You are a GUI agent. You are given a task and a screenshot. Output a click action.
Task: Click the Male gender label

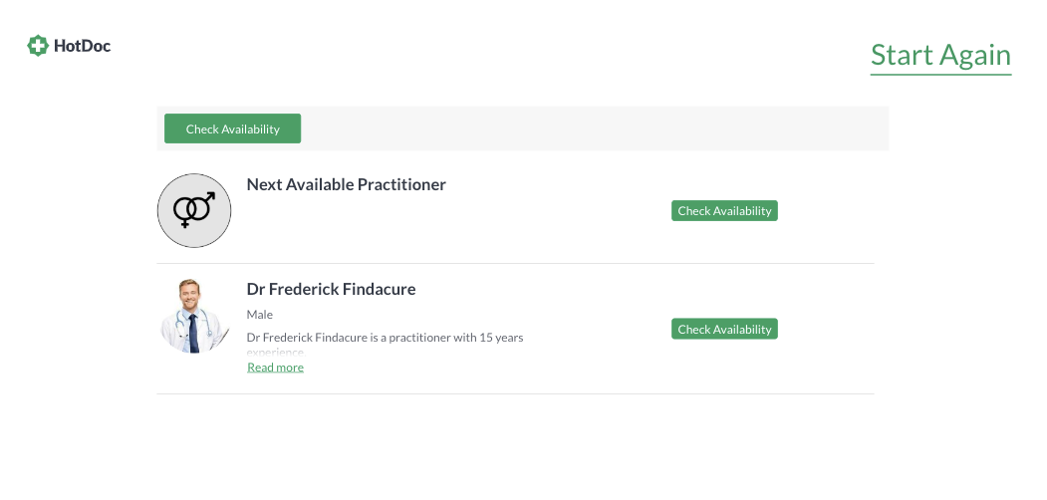point(260,315)
